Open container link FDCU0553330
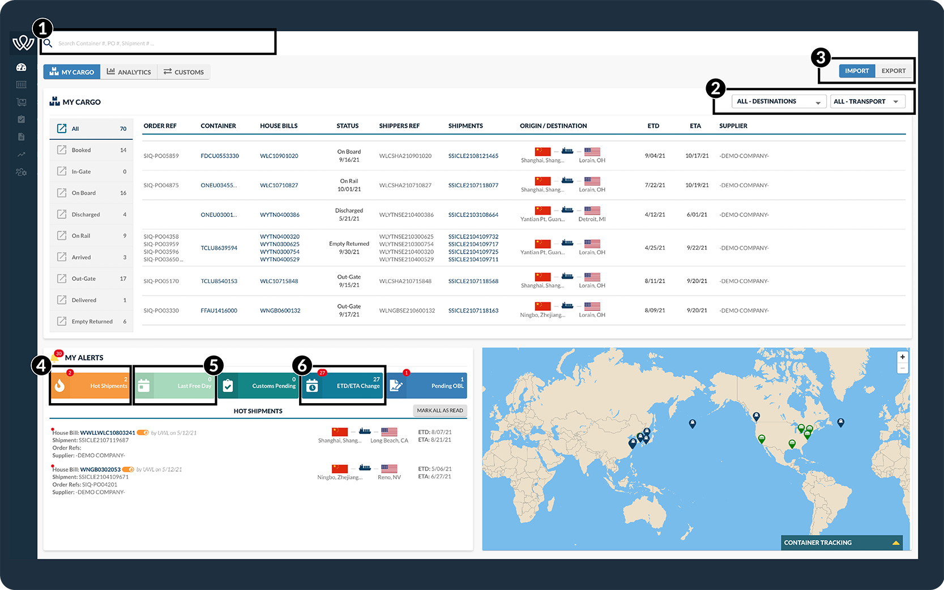This screenshot has height=590, width=944. click(x=220, y=156)
